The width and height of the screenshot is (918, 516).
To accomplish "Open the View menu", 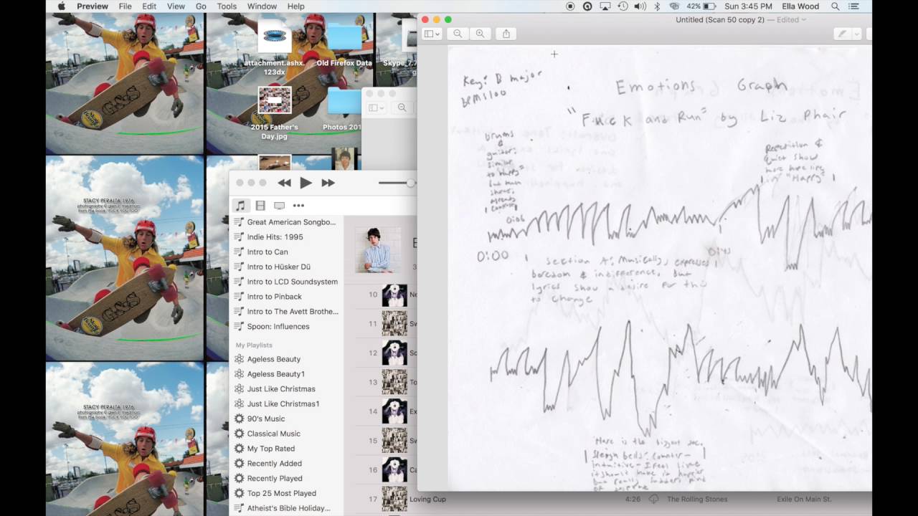I will pyautogui.click(x=176, y=6).
